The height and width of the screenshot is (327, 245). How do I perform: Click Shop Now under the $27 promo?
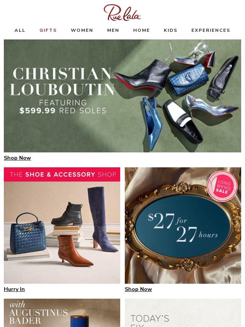[x=138, y=289]
